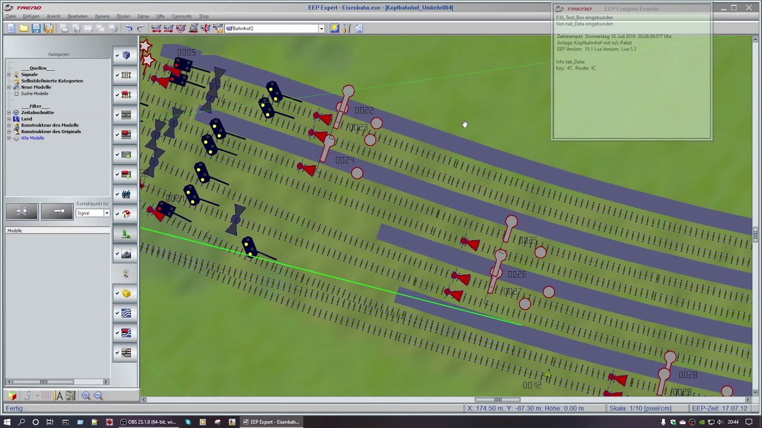Select the yellow cubes goods icon

pos(126,293)
